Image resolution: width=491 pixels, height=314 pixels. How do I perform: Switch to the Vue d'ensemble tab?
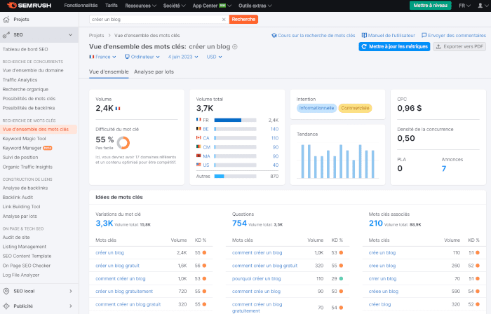coord(109,72)
